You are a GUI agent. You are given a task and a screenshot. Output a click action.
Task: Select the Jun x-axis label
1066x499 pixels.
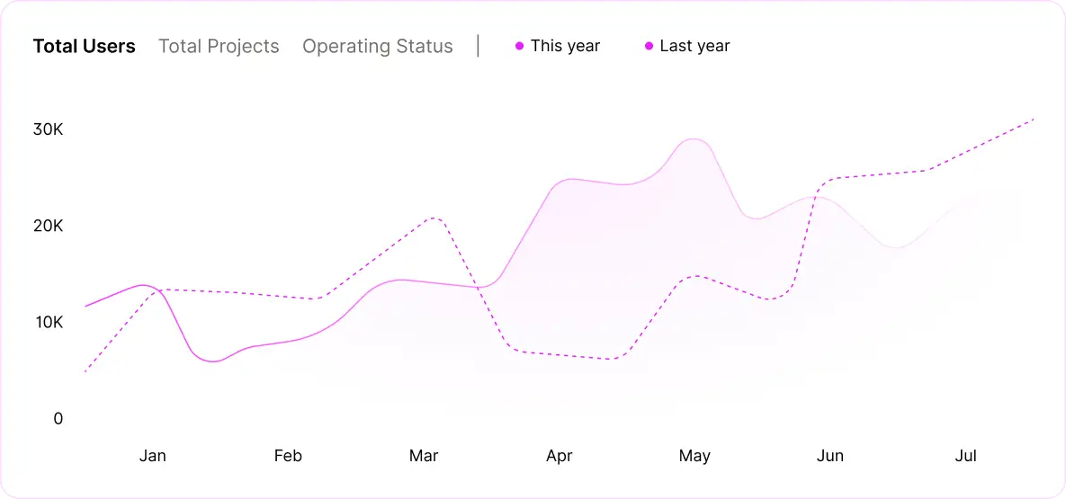[x=829, y=456]
